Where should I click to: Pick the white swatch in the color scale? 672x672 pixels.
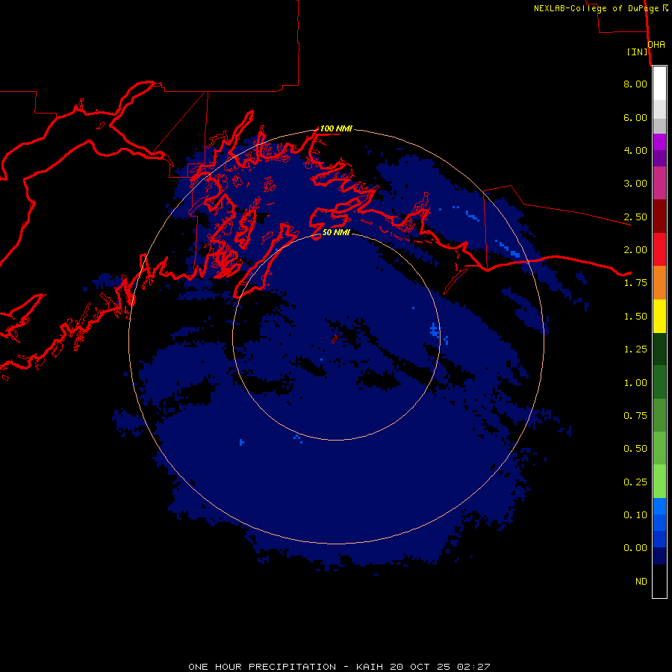click(659, 84)
